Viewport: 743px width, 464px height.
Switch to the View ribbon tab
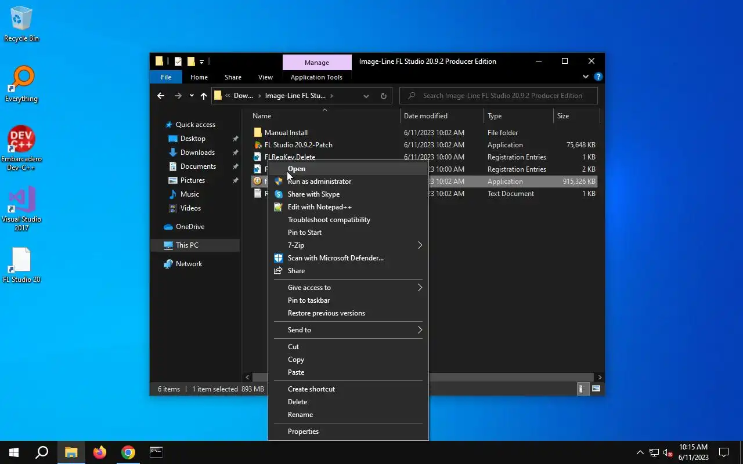[x=265, y=77]
